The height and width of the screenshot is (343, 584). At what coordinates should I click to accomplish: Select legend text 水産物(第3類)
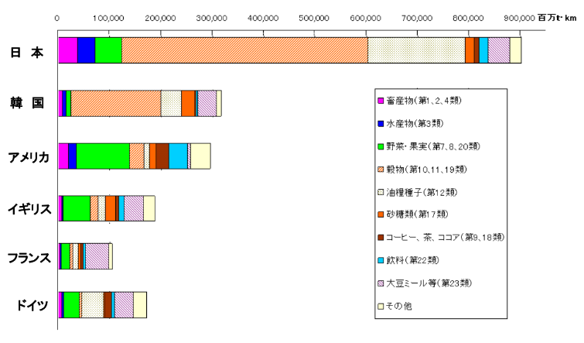(415, 123)
